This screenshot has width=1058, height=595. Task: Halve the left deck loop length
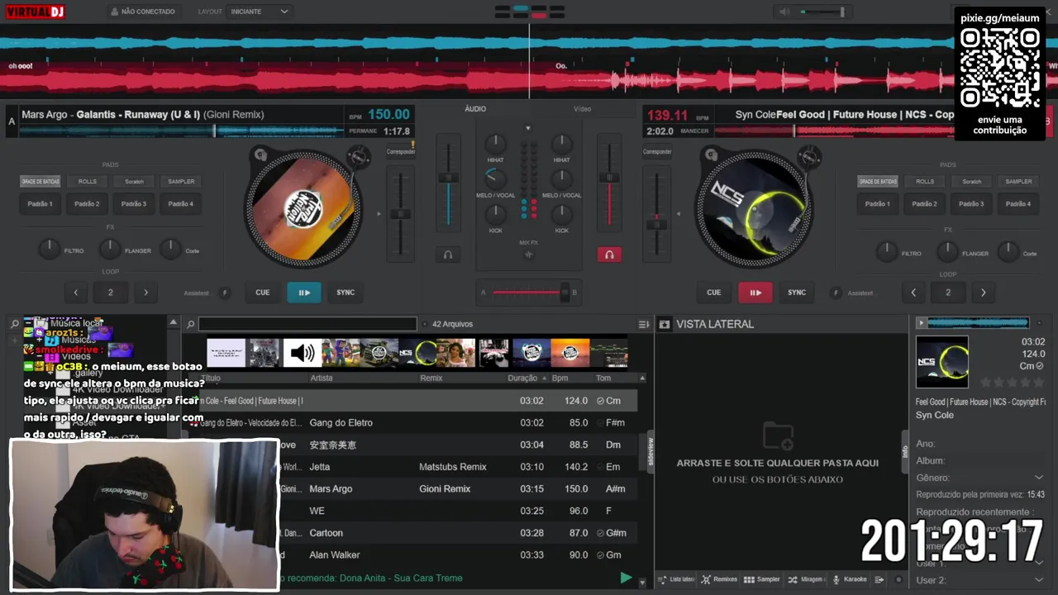click(x=76, y=292)
